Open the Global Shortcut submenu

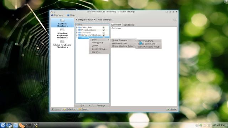(x=124, y=40)
